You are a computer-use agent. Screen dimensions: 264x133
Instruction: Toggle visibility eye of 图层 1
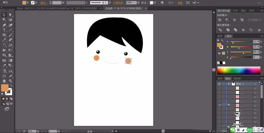(x=219, y=84)
